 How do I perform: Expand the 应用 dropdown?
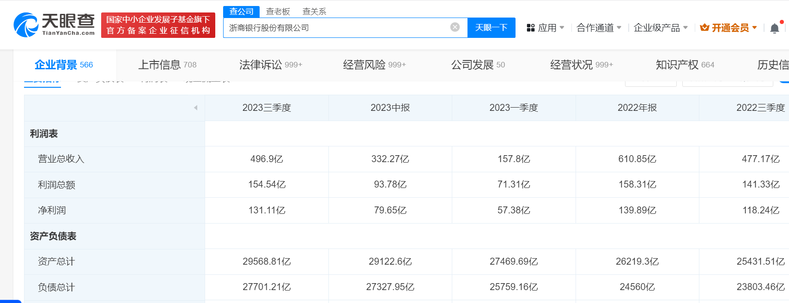(551, 28)
